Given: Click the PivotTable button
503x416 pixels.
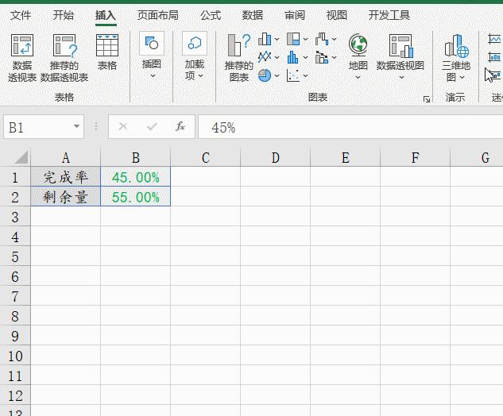Looking at the screenshot, I should click(22, 58).
